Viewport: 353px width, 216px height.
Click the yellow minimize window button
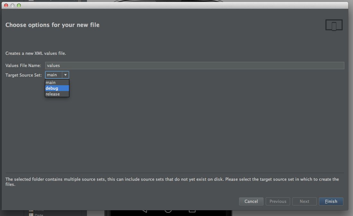[x=13, y=5]
